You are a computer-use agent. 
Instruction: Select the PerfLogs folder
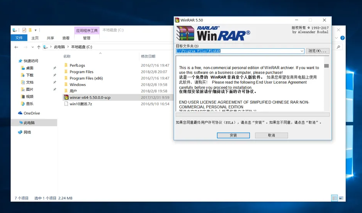click(77, 65)
